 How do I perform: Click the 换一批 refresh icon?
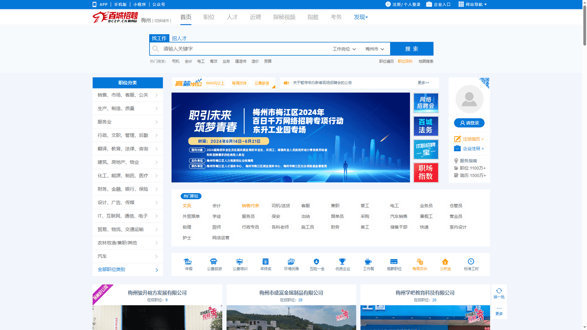[499, 290]
